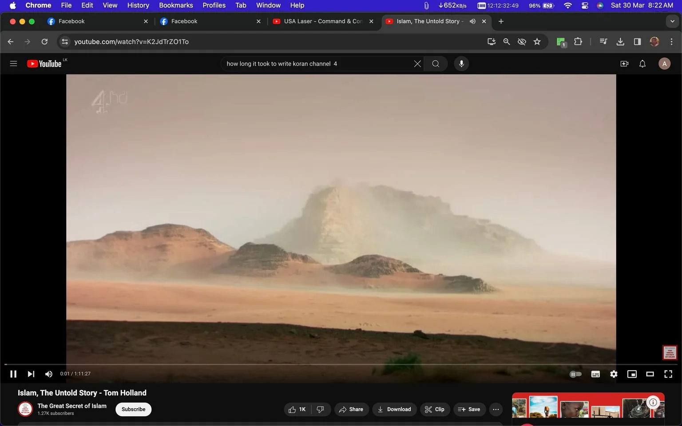The image size is (682, 426).
Task: Switch to miniplayer view
Action: pos(632,374)
